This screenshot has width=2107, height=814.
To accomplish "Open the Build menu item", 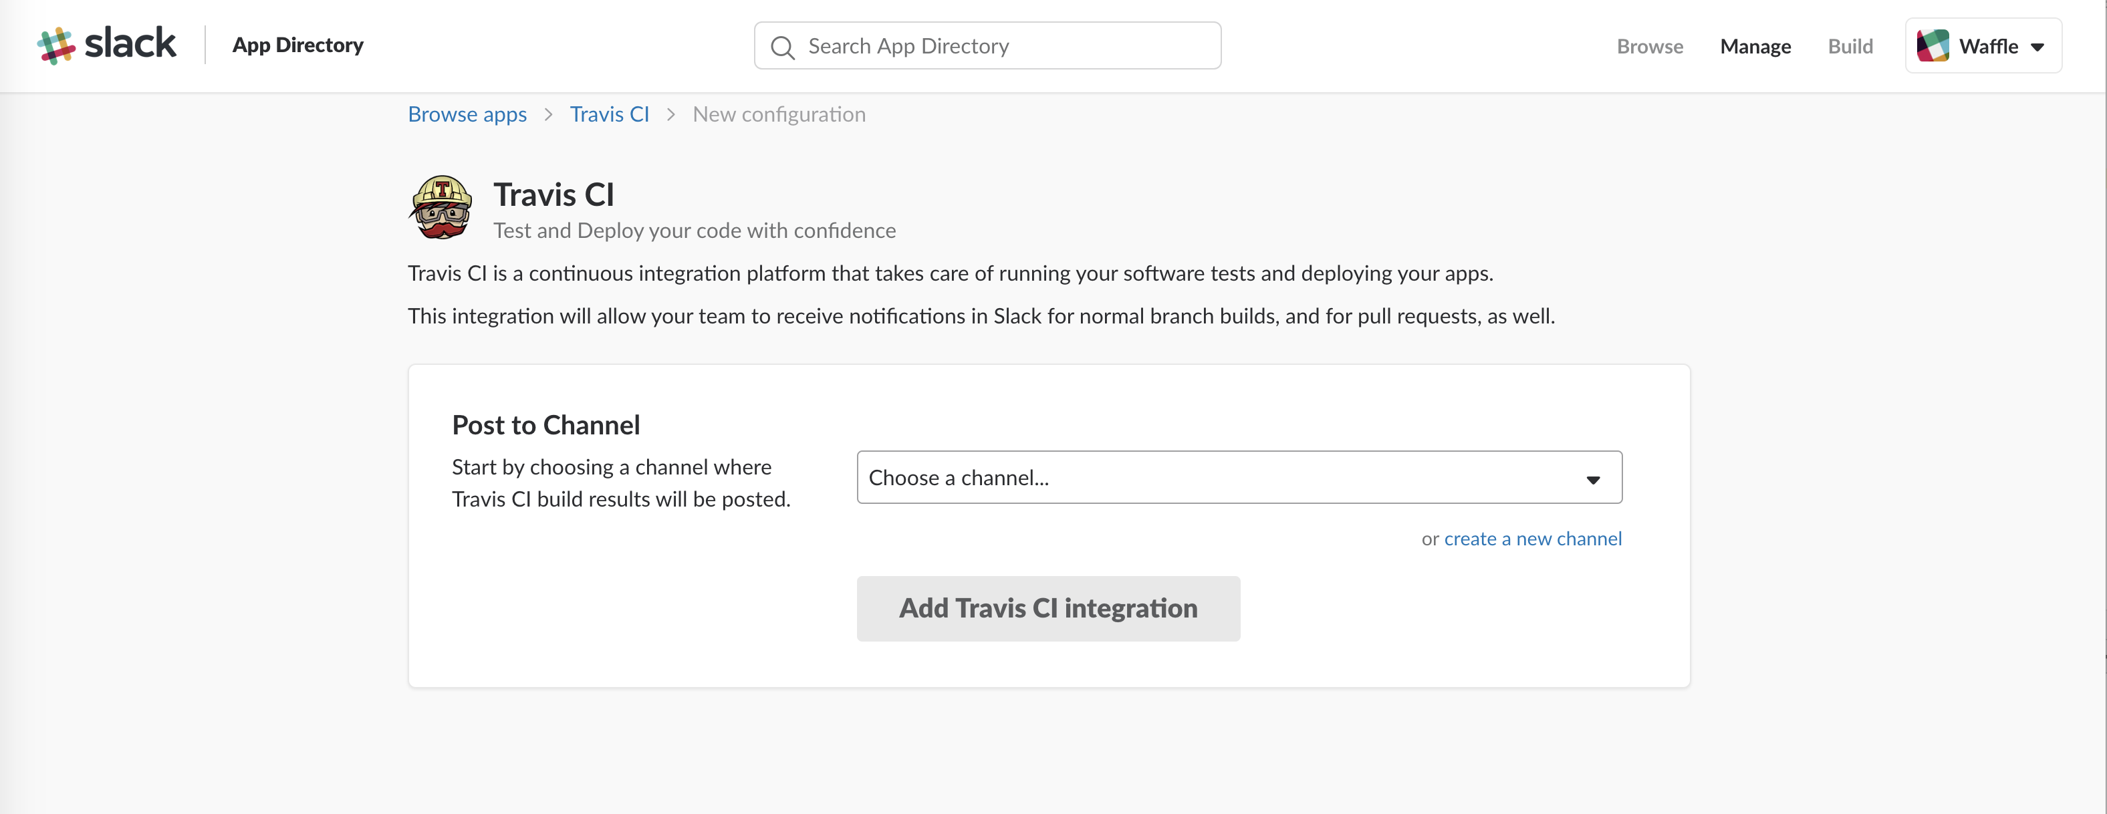I will tap(1850, 47).
